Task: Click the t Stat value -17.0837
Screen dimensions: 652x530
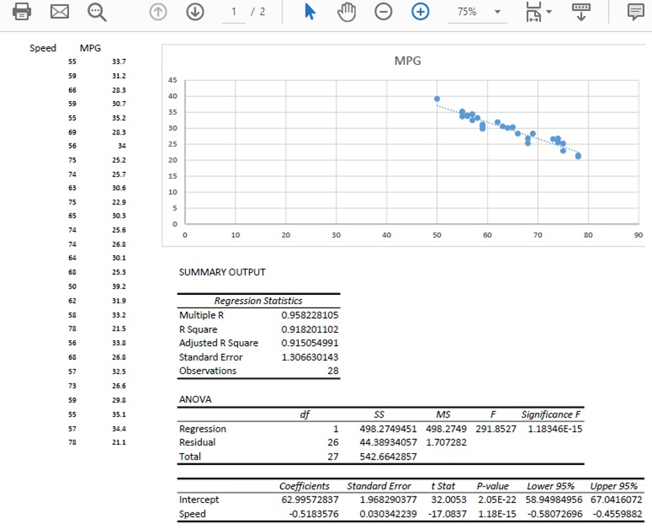Action: (447, 514)
